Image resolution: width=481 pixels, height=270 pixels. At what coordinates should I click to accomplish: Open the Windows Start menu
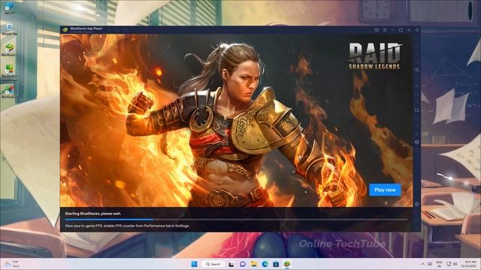click(x=195, y=264)
